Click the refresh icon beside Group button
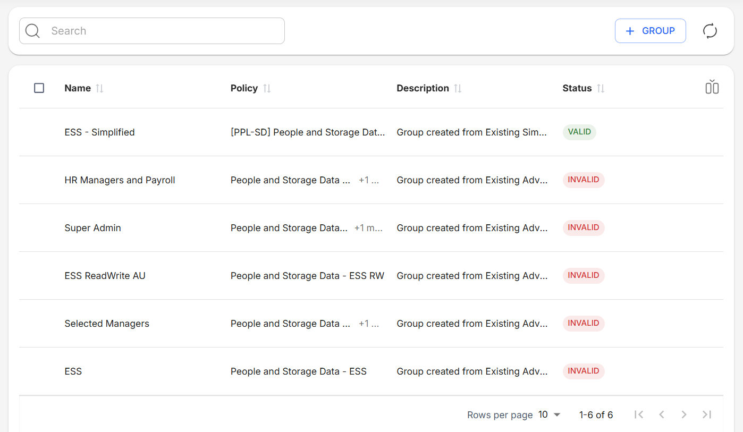 [x=710, y=31]
